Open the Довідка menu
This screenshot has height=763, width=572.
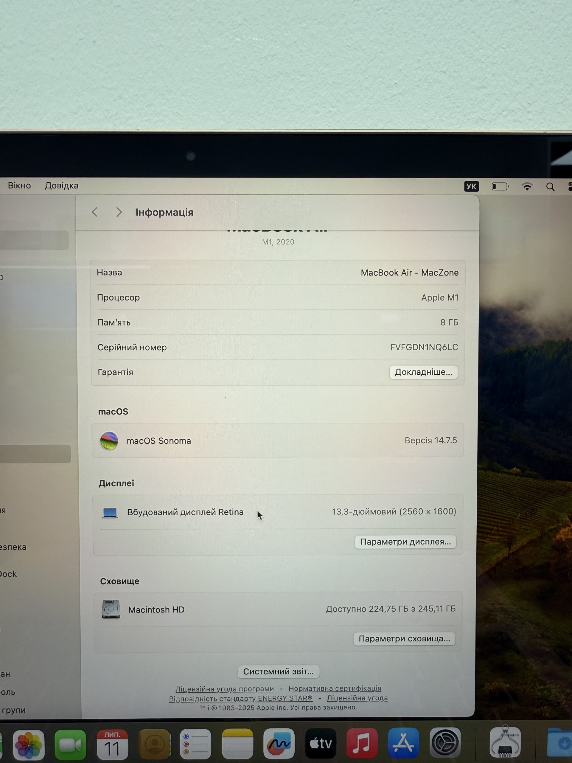pyautogui.click(x=62, y=186)
